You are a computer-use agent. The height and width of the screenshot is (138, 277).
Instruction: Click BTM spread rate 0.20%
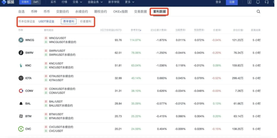[217, 116]
